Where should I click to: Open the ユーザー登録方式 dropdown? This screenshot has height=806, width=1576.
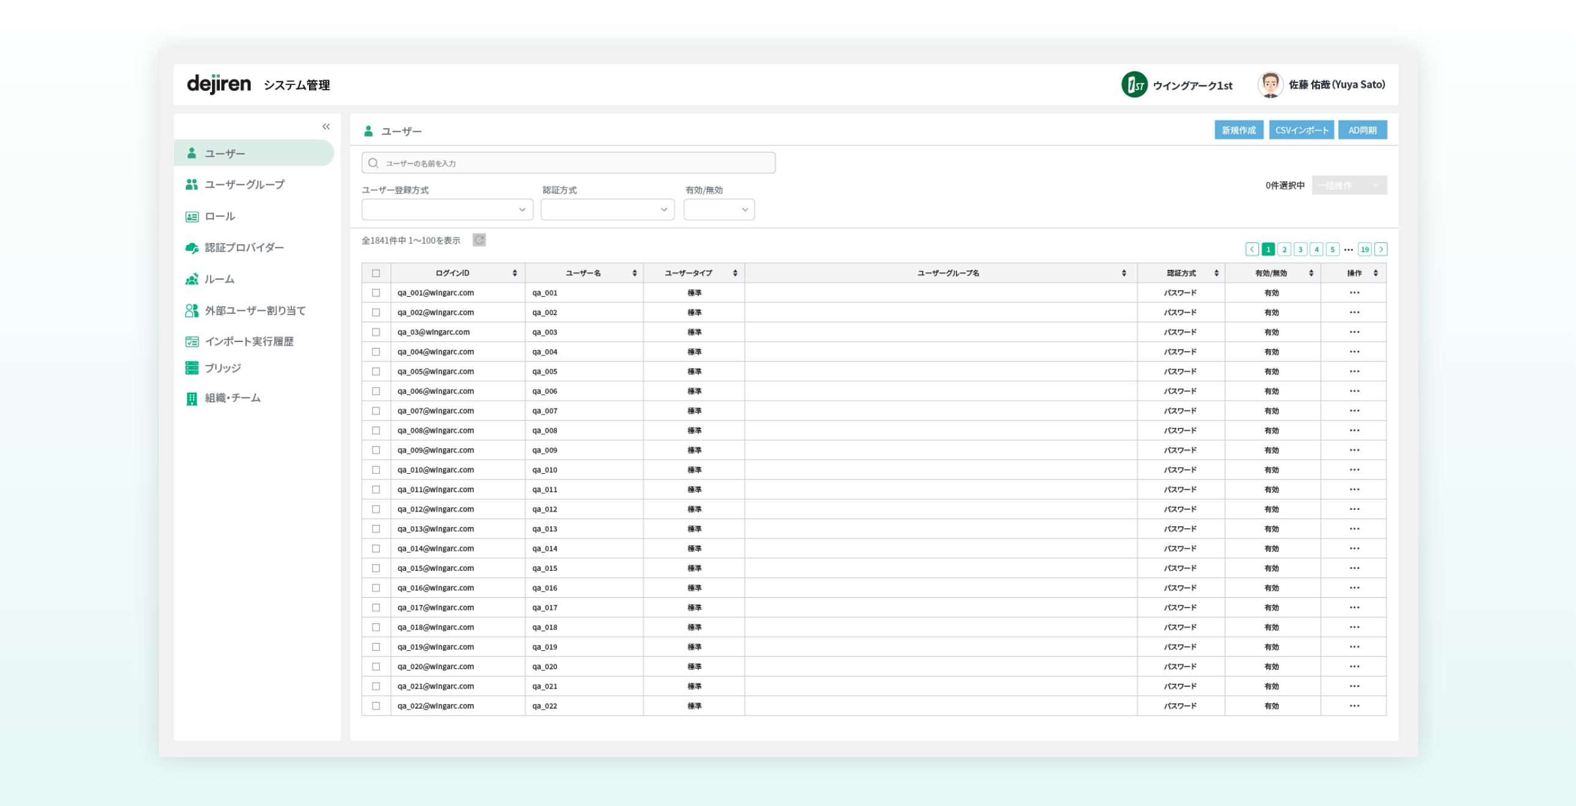[x=447, y=210]
